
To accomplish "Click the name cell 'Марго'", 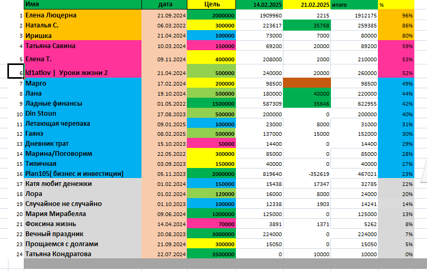I will tap(83, 83).
